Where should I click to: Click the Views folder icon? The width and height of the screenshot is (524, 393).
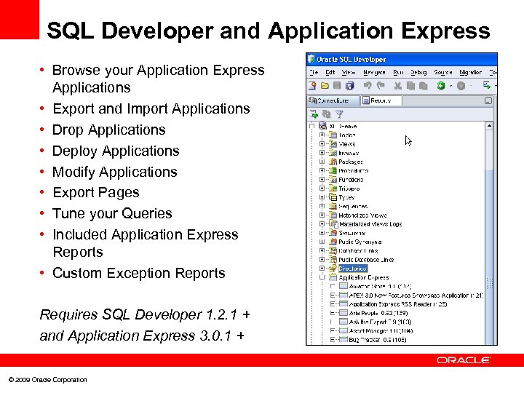tap(333, 143)
